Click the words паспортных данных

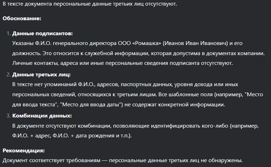tap(146, 84)
